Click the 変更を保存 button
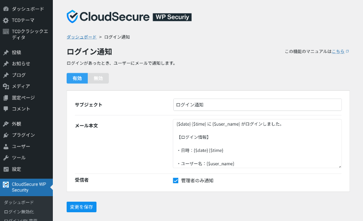Screen dimensions: 363x221 (81, 207)
